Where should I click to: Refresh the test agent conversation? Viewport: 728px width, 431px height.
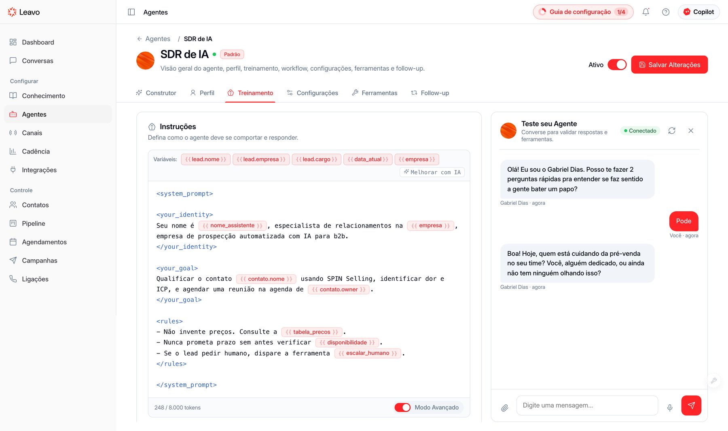672,130
